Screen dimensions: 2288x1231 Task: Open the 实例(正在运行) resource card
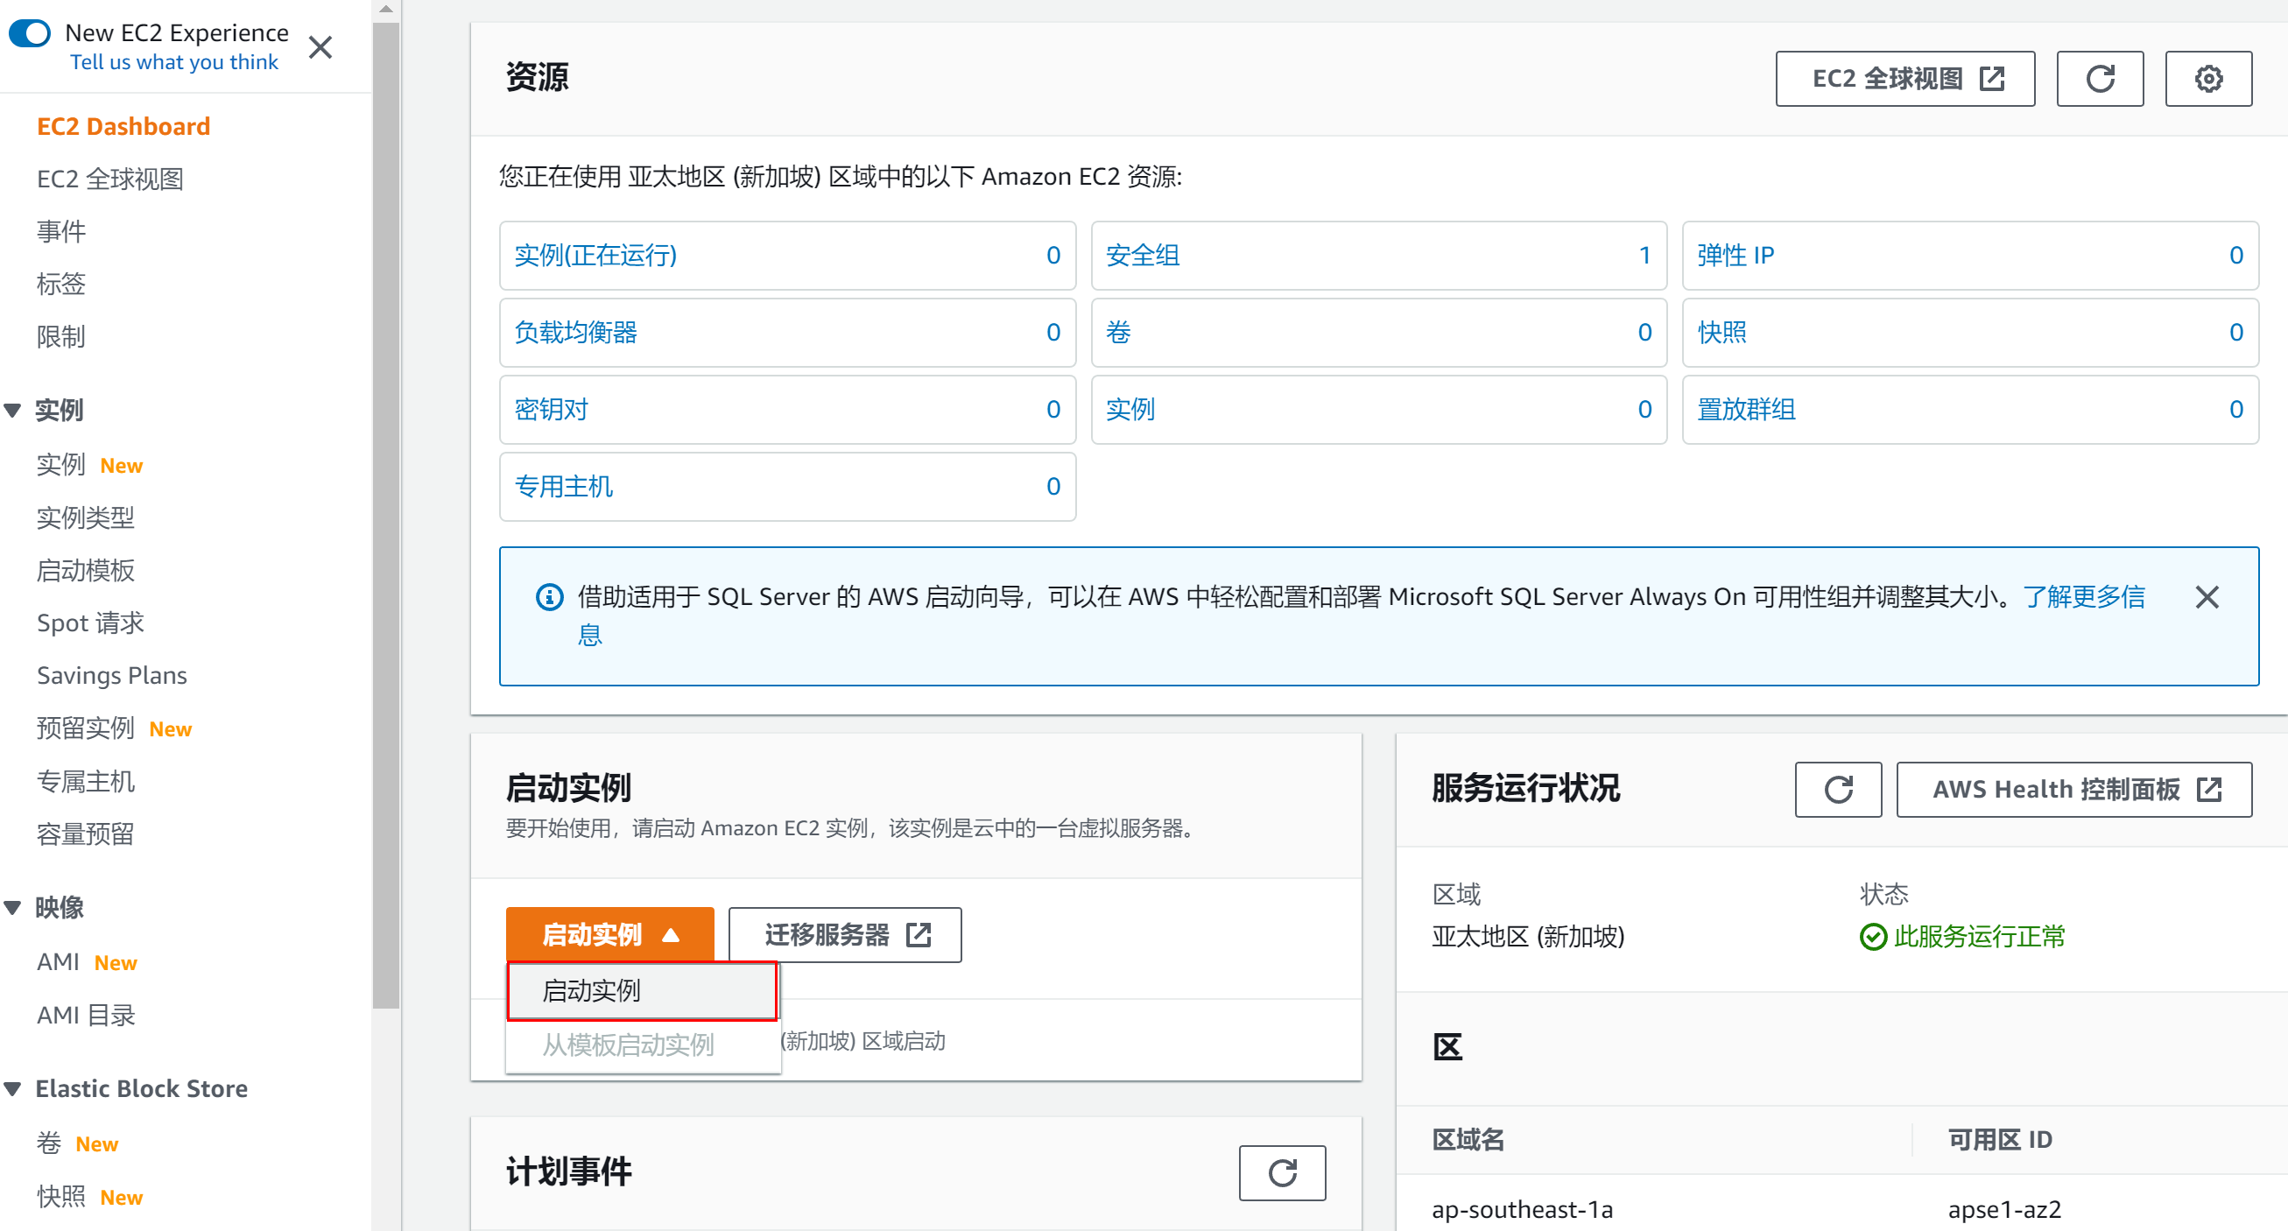[x=788, y=256]
